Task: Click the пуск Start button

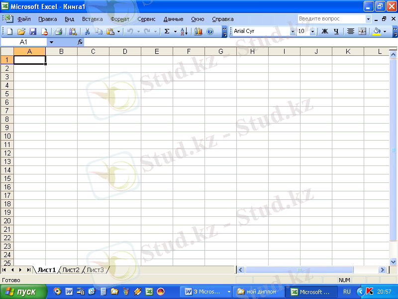Action: [23, 292]
